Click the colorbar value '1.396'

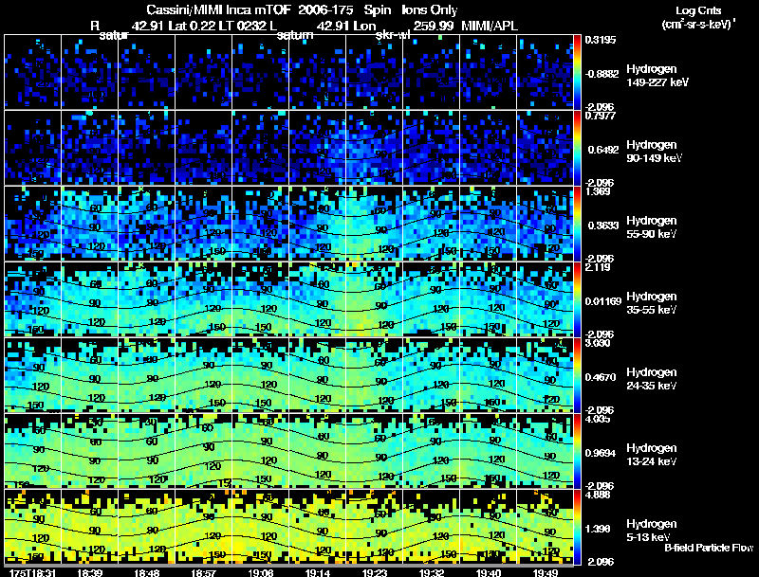tap(598, 530)
